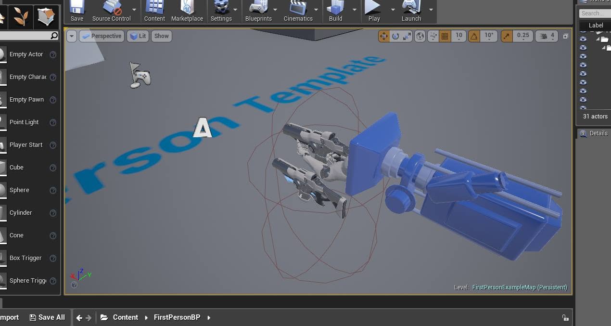Viewport: 611px width, 326px height.
Task: Click the Build toolbar icon
Action: pos(335,11)
